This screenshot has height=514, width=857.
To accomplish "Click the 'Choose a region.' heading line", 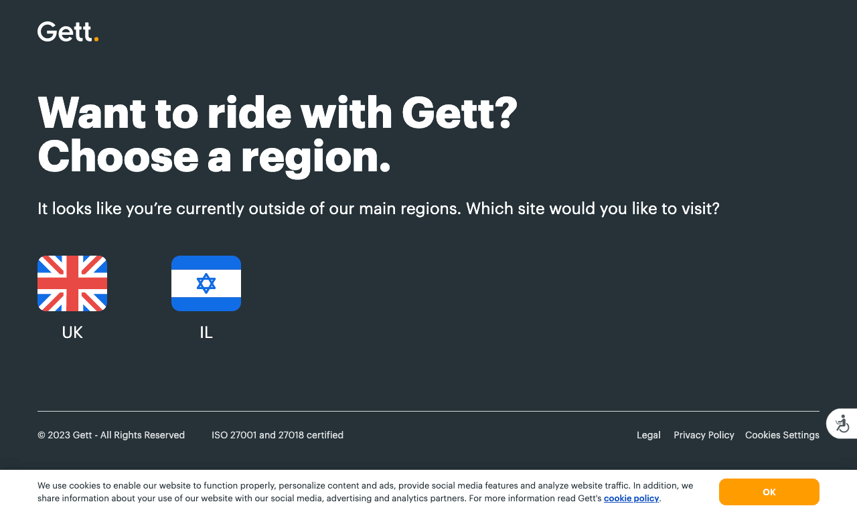I will [214, 157].
